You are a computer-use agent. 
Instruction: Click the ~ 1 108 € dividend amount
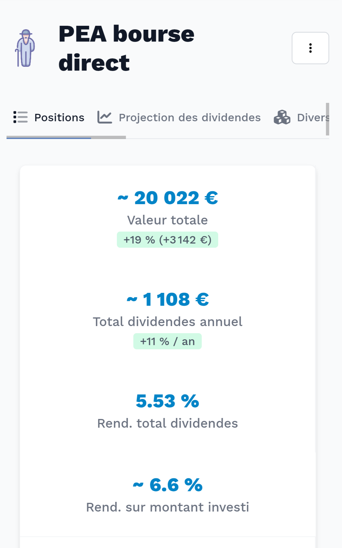pyautogui.click(x=167, y=299)
